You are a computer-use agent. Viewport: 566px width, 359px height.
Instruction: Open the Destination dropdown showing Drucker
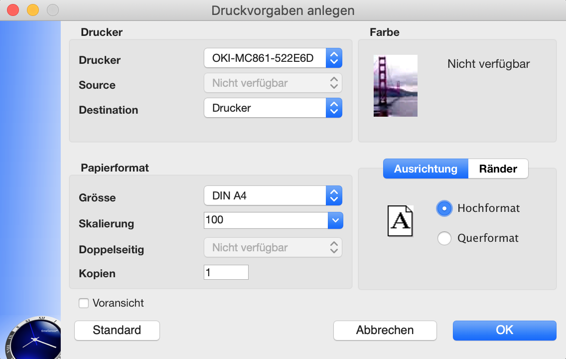coord(273,108)
